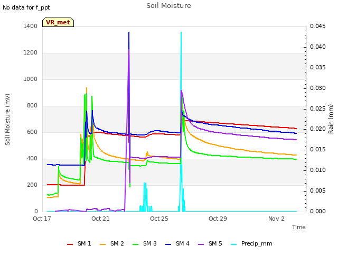Click the Time axis title
338x254 pixels.
click(299, 227)
